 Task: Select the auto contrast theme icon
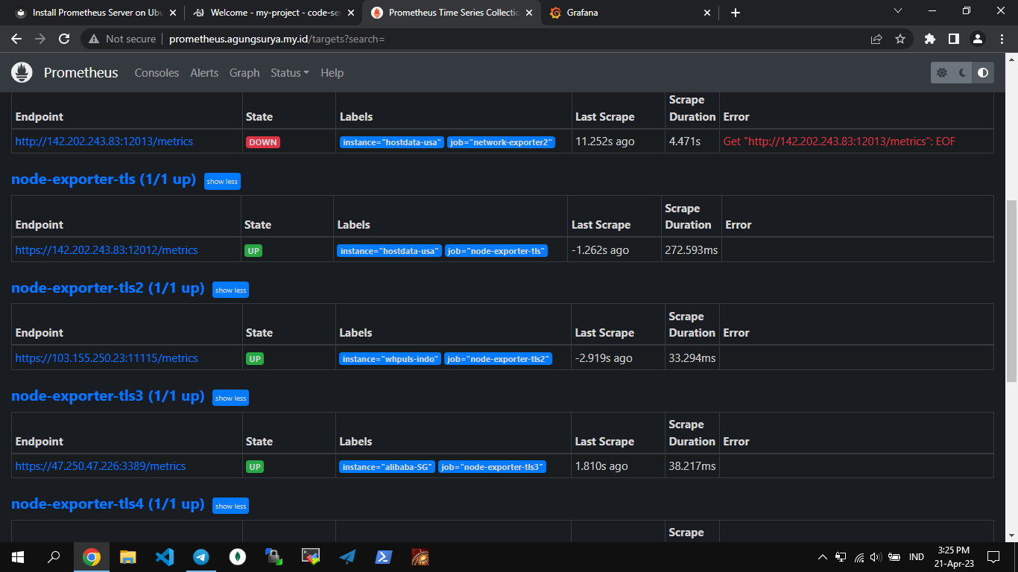[983, 72]
